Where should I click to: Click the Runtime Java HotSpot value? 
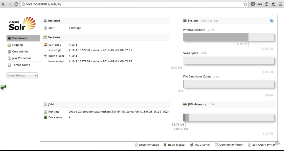pos(119,112)
